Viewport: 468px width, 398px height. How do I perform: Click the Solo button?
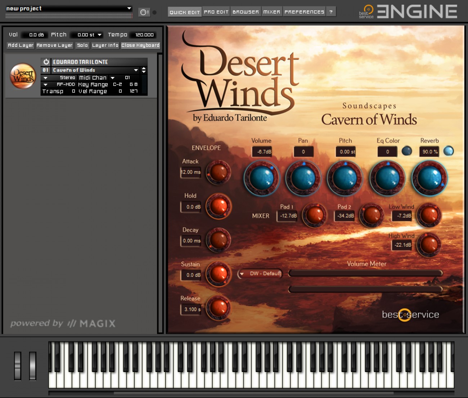coord(82,45)
